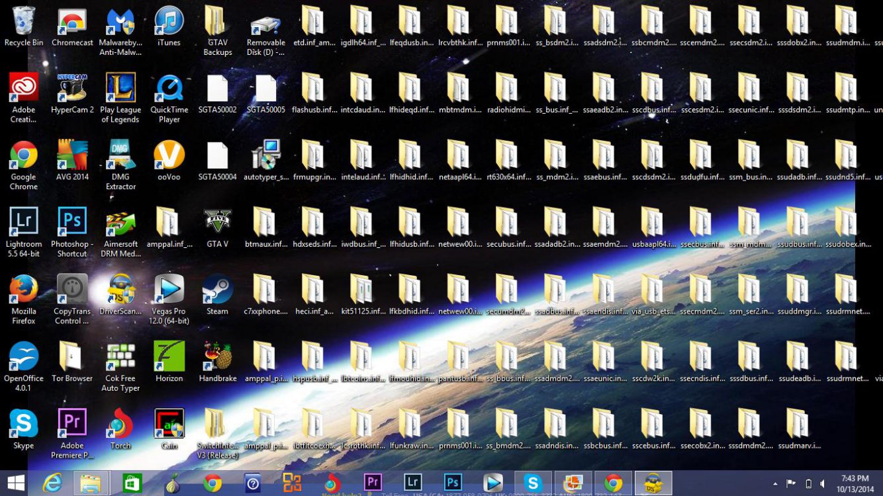Launch iTunes from the desktop
This screenshot has width=883, height=496.
click(x=169, y=22)
